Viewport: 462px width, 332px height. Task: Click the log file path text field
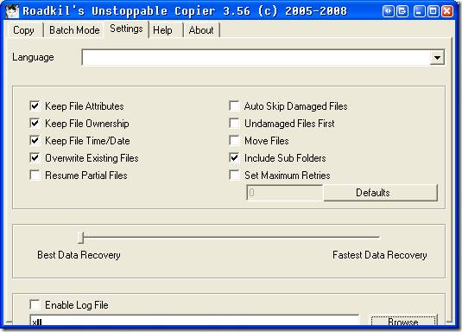(x=194, y=321)
